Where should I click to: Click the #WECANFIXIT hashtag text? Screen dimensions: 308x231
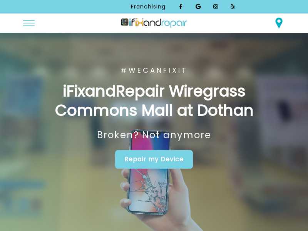point(154,70)
